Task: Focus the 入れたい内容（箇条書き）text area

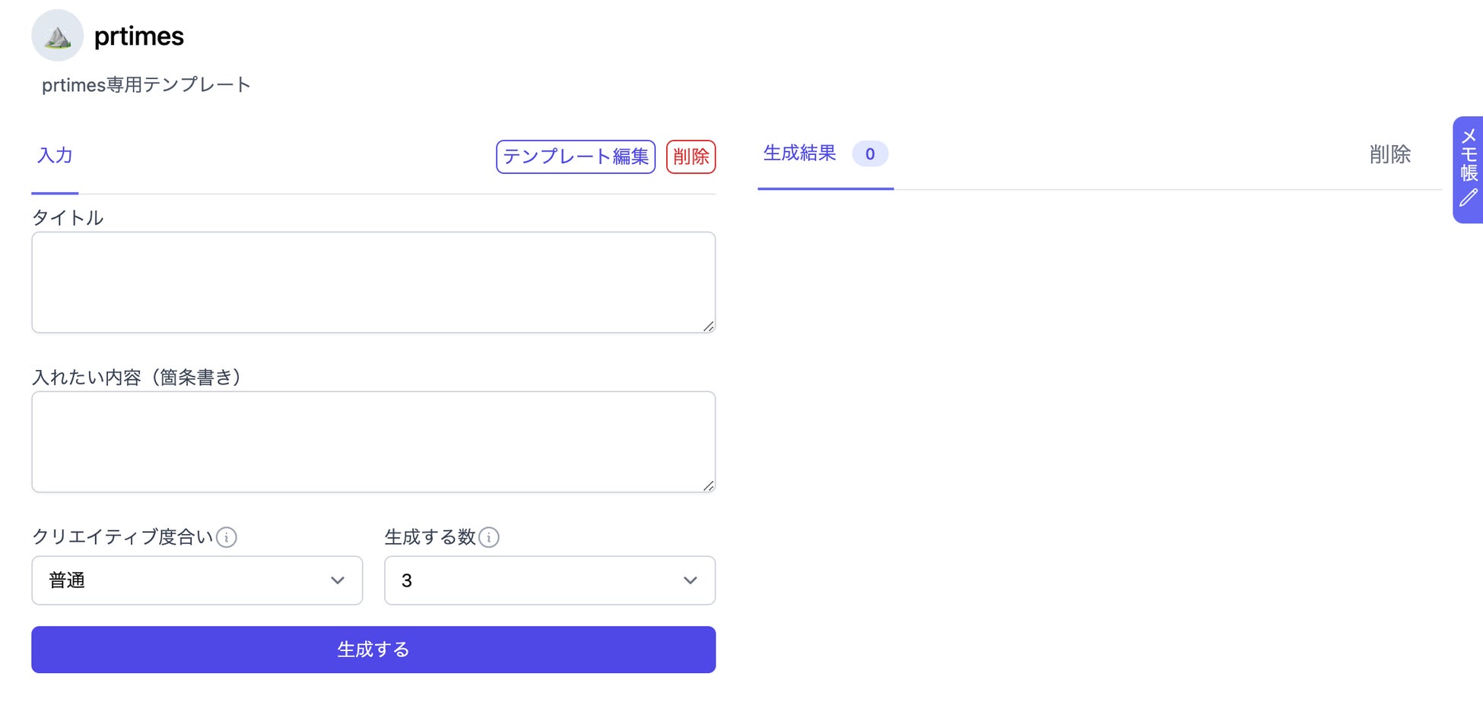Action: pyautogui.click(x=373, y=441)
